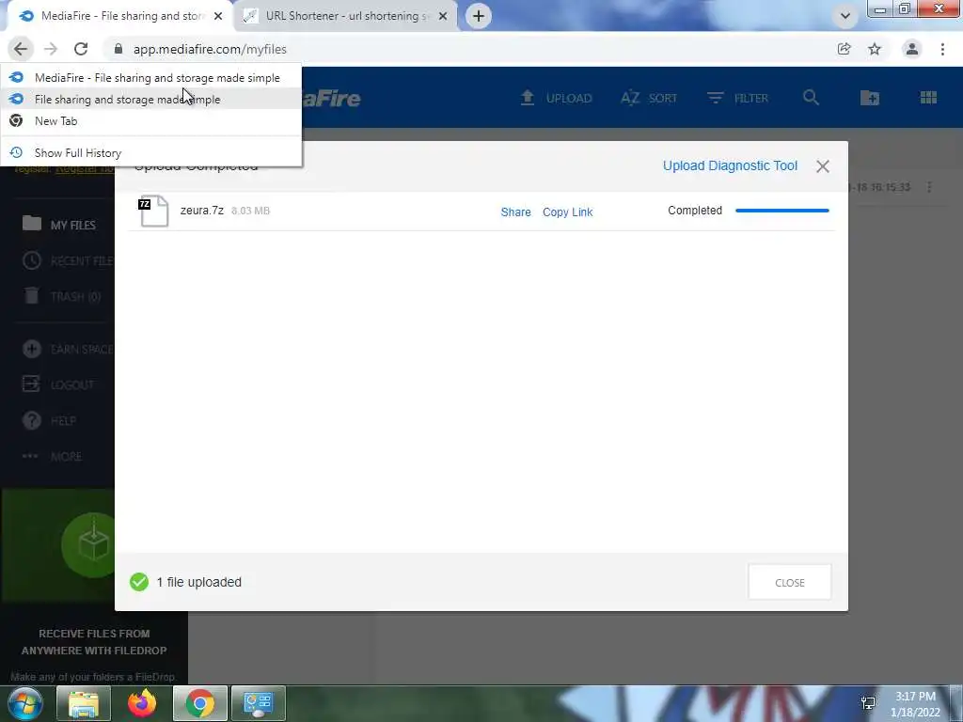Open the Chrome profile avatar icon
Viewport: 963px width, 722px height.
[x=912, y=49]
